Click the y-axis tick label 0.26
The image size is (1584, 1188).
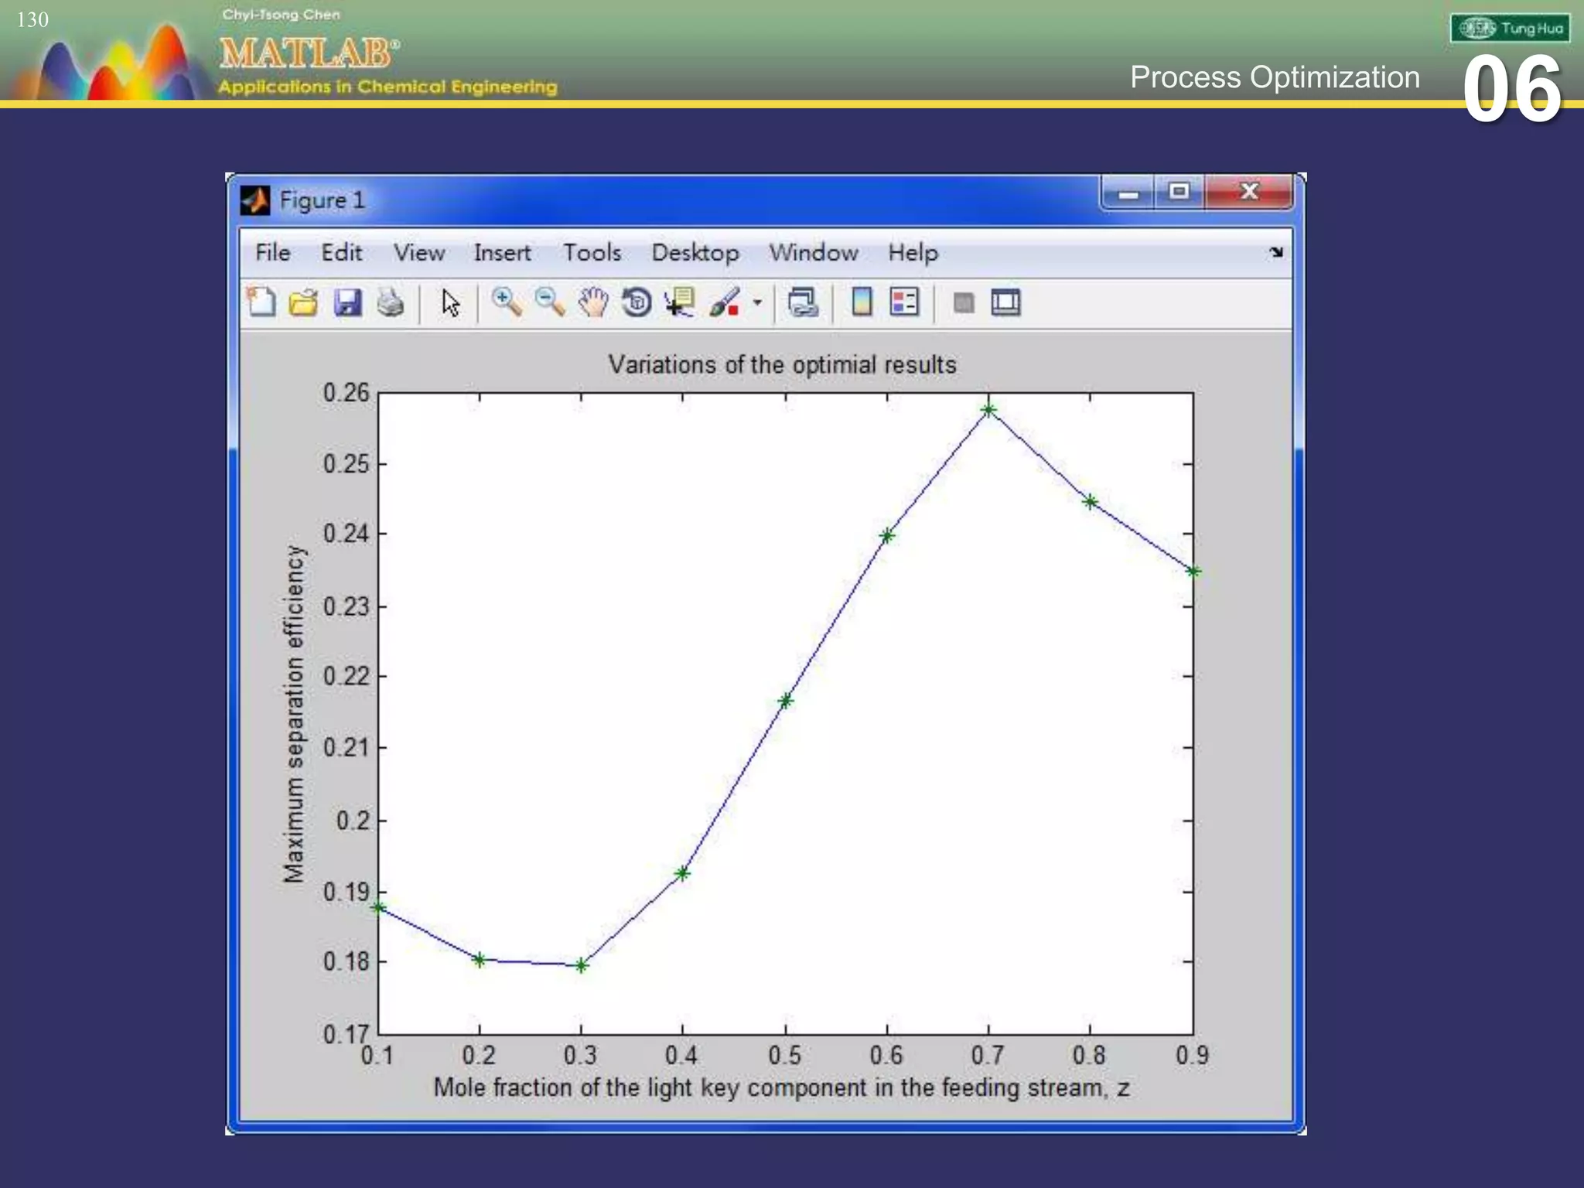[x=346, y=393]
